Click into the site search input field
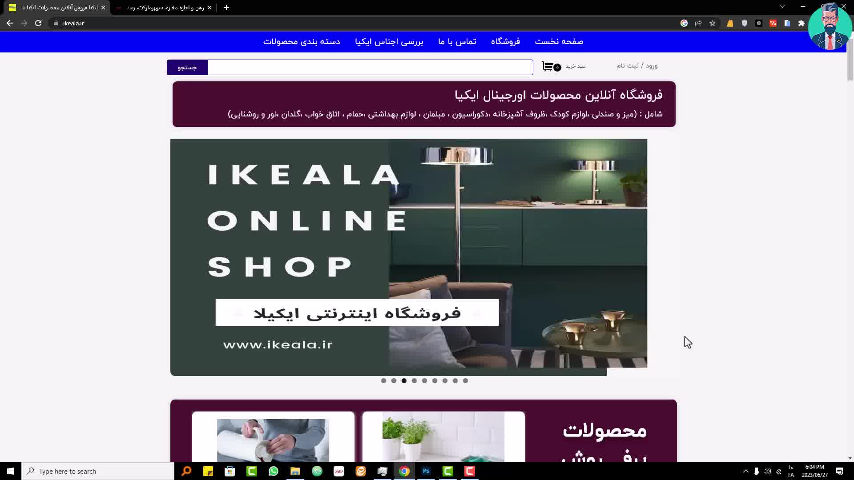 click(370, 67)
